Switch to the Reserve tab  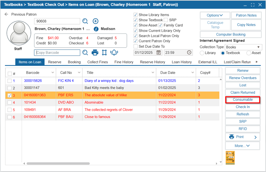tap(55, 62)
